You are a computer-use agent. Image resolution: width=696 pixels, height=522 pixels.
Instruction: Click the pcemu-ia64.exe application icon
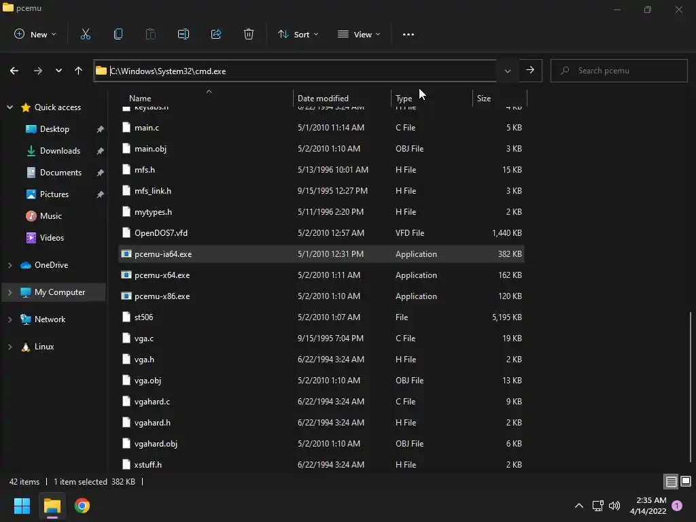[x=126, y=254]
